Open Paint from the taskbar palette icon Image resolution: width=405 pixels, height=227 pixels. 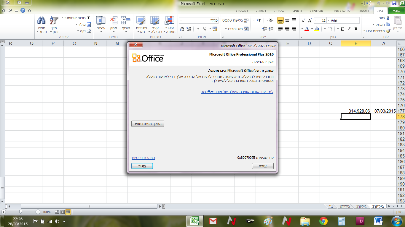point(268,221)
